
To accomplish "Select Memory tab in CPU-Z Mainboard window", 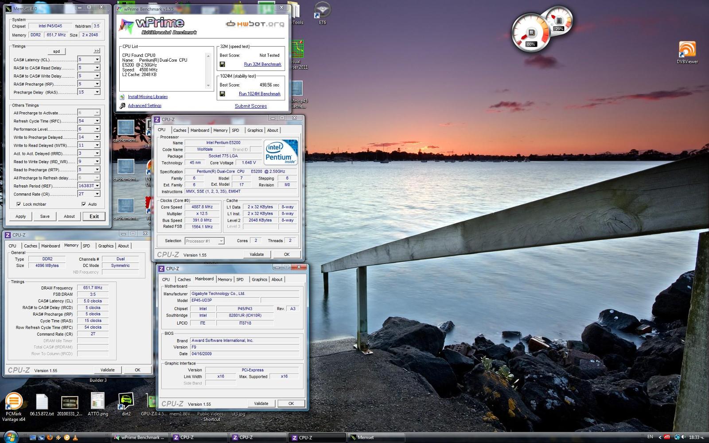I will coord(225,279).
